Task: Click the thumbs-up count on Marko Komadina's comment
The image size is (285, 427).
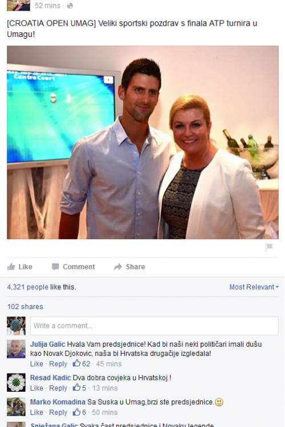Action: (79, 412)
